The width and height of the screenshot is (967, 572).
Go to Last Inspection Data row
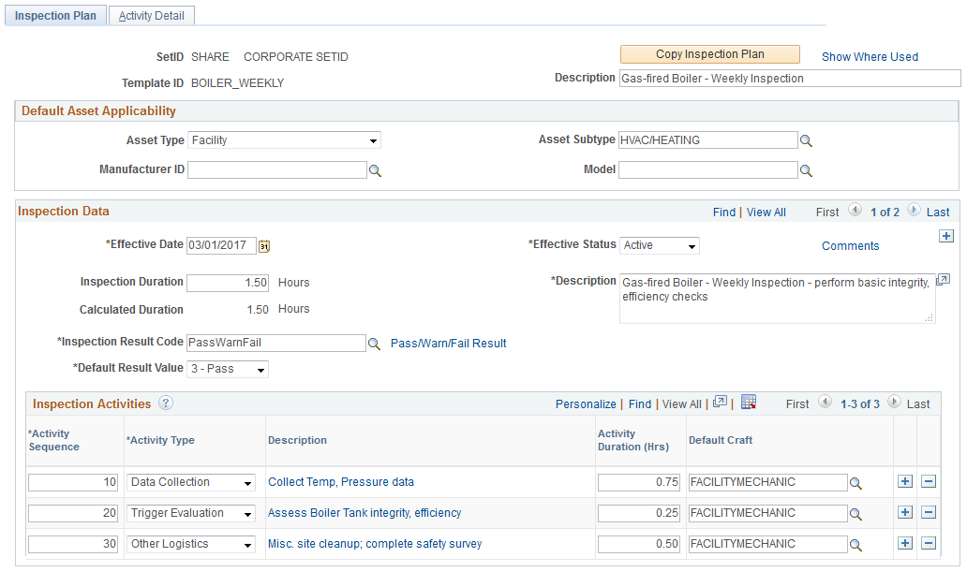coord(938,212)
